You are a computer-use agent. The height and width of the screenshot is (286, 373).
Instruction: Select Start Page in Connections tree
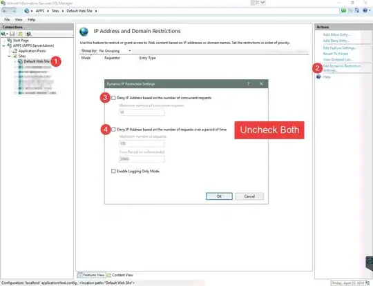(x=21, y=41)
